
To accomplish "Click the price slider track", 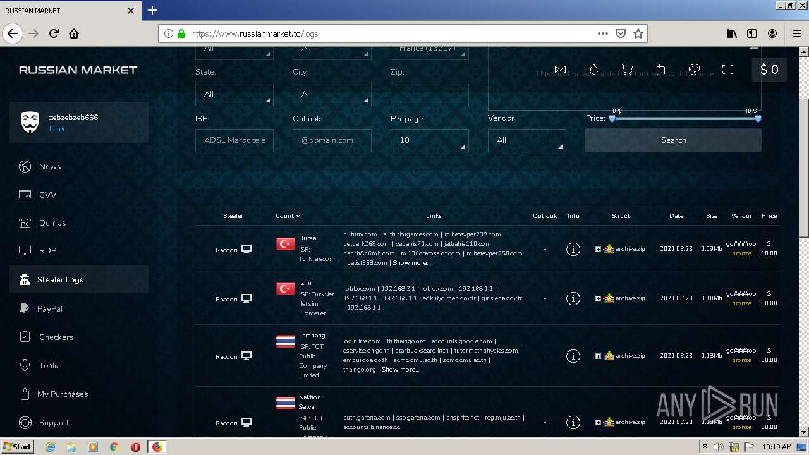I will pyautogui.click(x=685, y=118).
